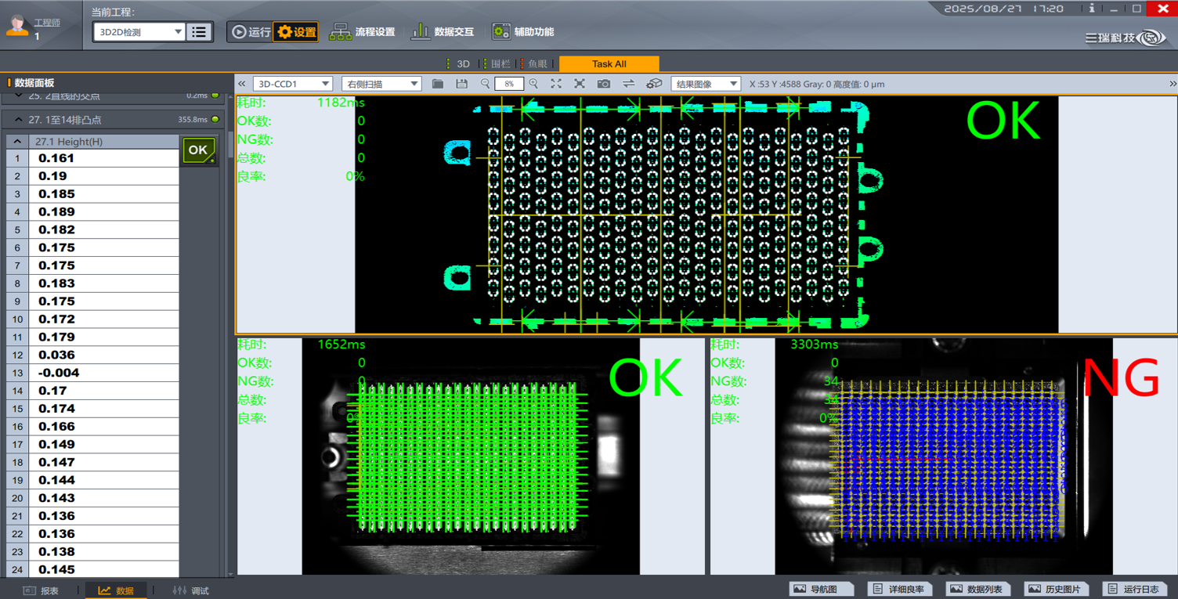Click the save disk icon

point(461,84)
